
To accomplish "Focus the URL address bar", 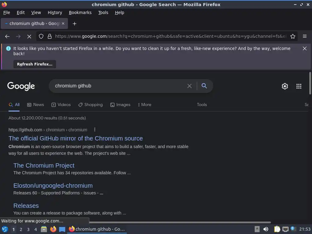I will (x=170, y=37).
